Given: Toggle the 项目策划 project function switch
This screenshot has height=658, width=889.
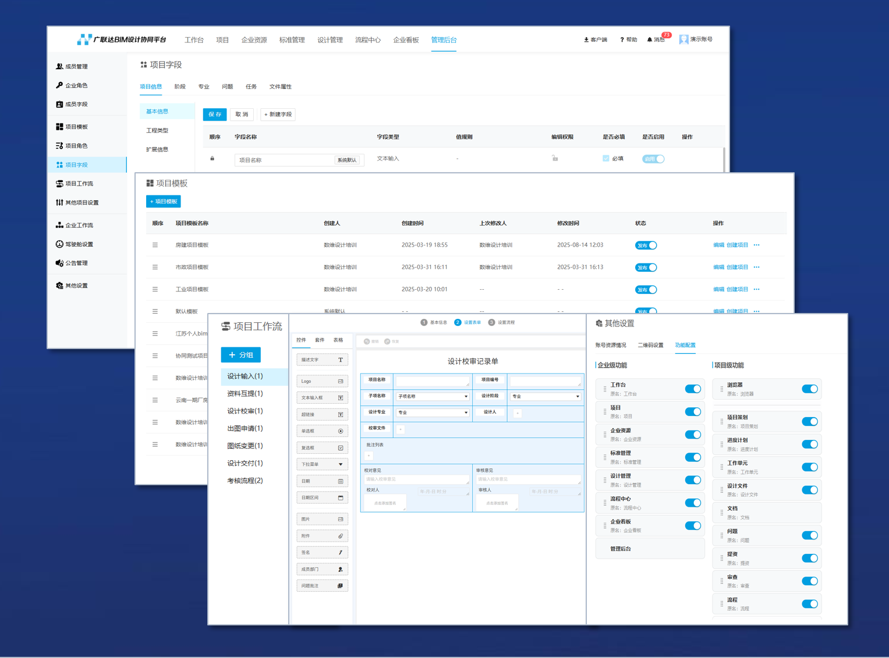Looking at the screenshot, I should coord(809,422).
